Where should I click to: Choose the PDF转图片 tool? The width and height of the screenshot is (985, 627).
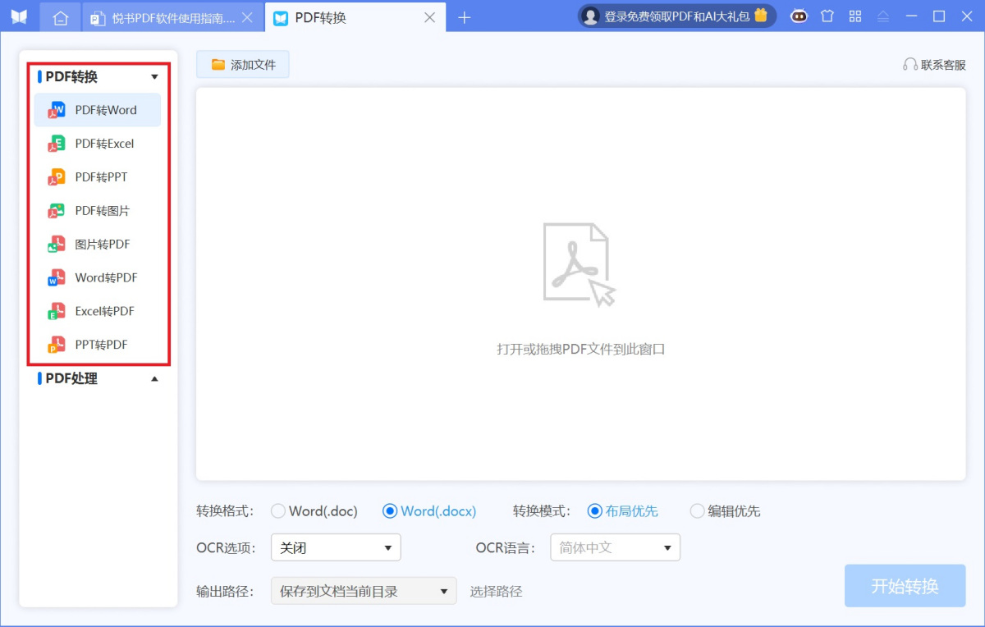tap(97, 210)
